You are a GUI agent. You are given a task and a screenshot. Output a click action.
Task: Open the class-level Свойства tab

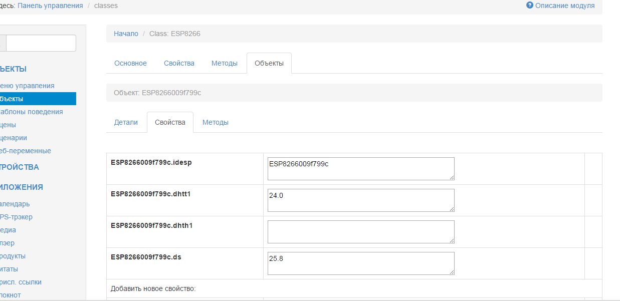pos(179,63)
